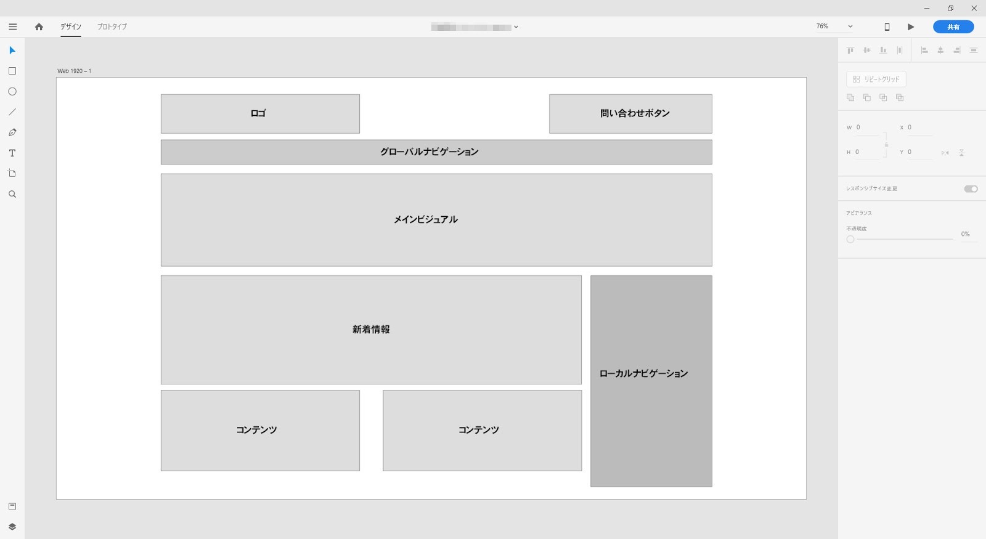
Task: Click the W width input field
Action: pyautogui.click(x=866, y=128)
